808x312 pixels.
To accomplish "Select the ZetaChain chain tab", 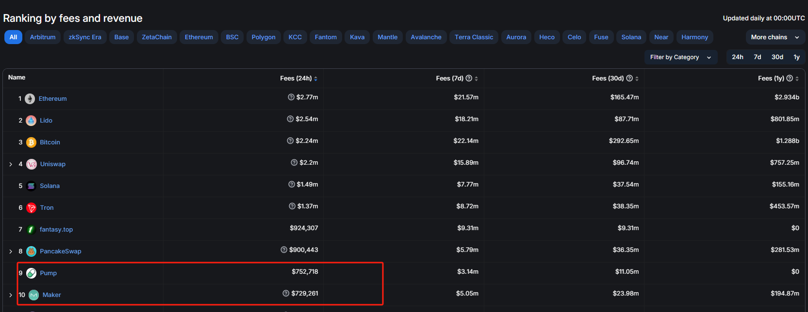I will [x=157, y=37].
